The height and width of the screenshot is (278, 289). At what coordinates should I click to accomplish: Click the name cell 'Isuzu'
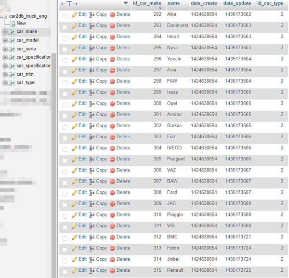[x=173, y=92]
